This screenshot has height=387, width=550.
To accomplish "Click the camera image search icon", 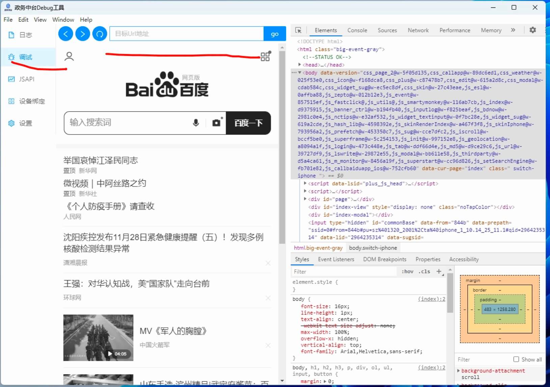I will pyautogui.click(x=216, y=123).
